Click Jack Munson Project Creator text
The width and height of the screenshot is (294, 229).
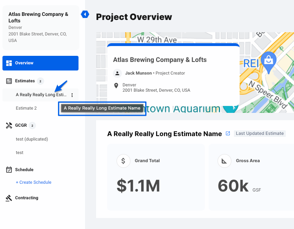point(155,73)
